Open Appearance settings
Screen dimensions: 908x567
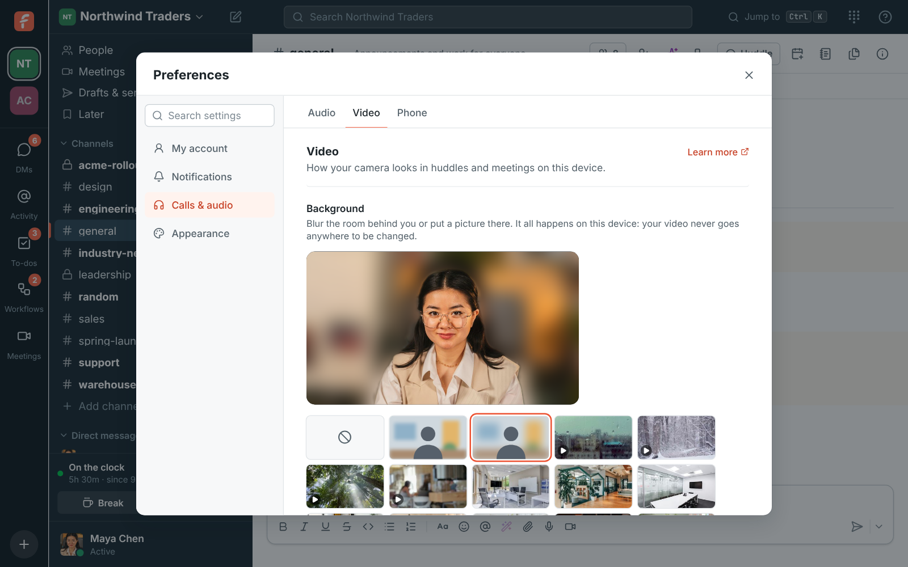[x=209, y=234]
